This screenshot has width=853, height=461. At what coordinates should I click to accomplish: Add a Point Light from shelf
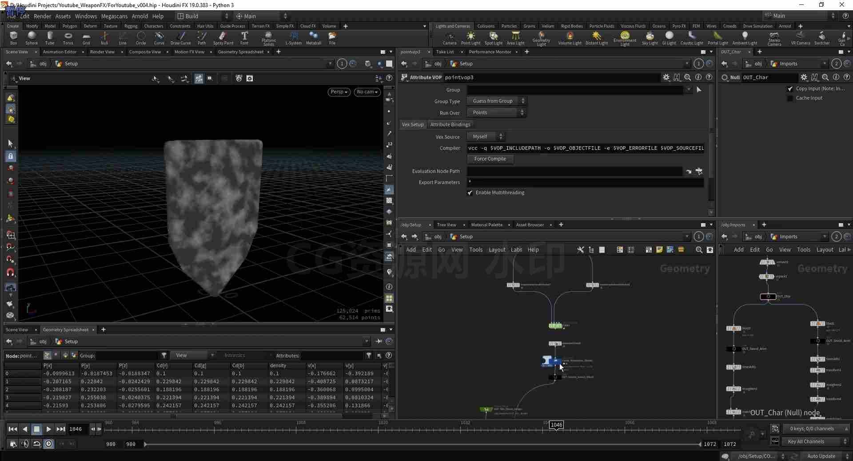pyautogui.click(x=470, y=38)
